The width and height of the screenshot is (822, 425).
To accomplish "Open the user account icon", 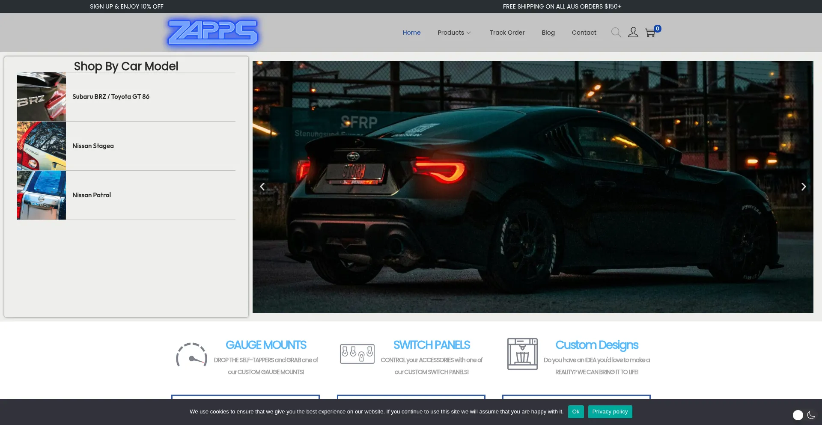I will pyautogui.click(x=633, y=33).
